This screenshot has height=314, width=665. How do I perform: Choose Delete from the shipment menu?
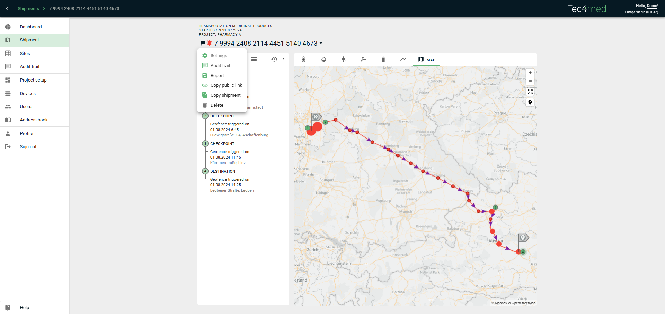[x=217, y=105]
